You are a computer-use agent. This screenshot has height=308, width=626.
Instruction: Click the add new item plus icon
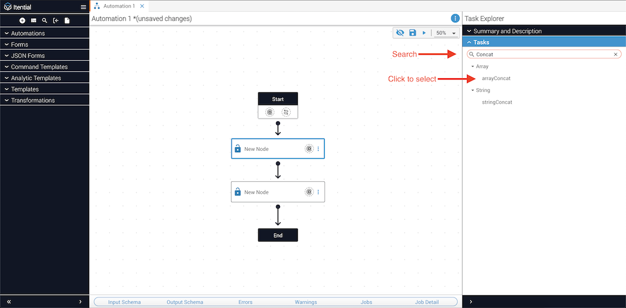[x=22, y=20]
